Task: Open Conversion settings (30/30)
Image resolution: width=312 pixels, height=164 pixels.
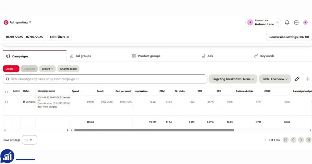Action: tap(289, 37)
